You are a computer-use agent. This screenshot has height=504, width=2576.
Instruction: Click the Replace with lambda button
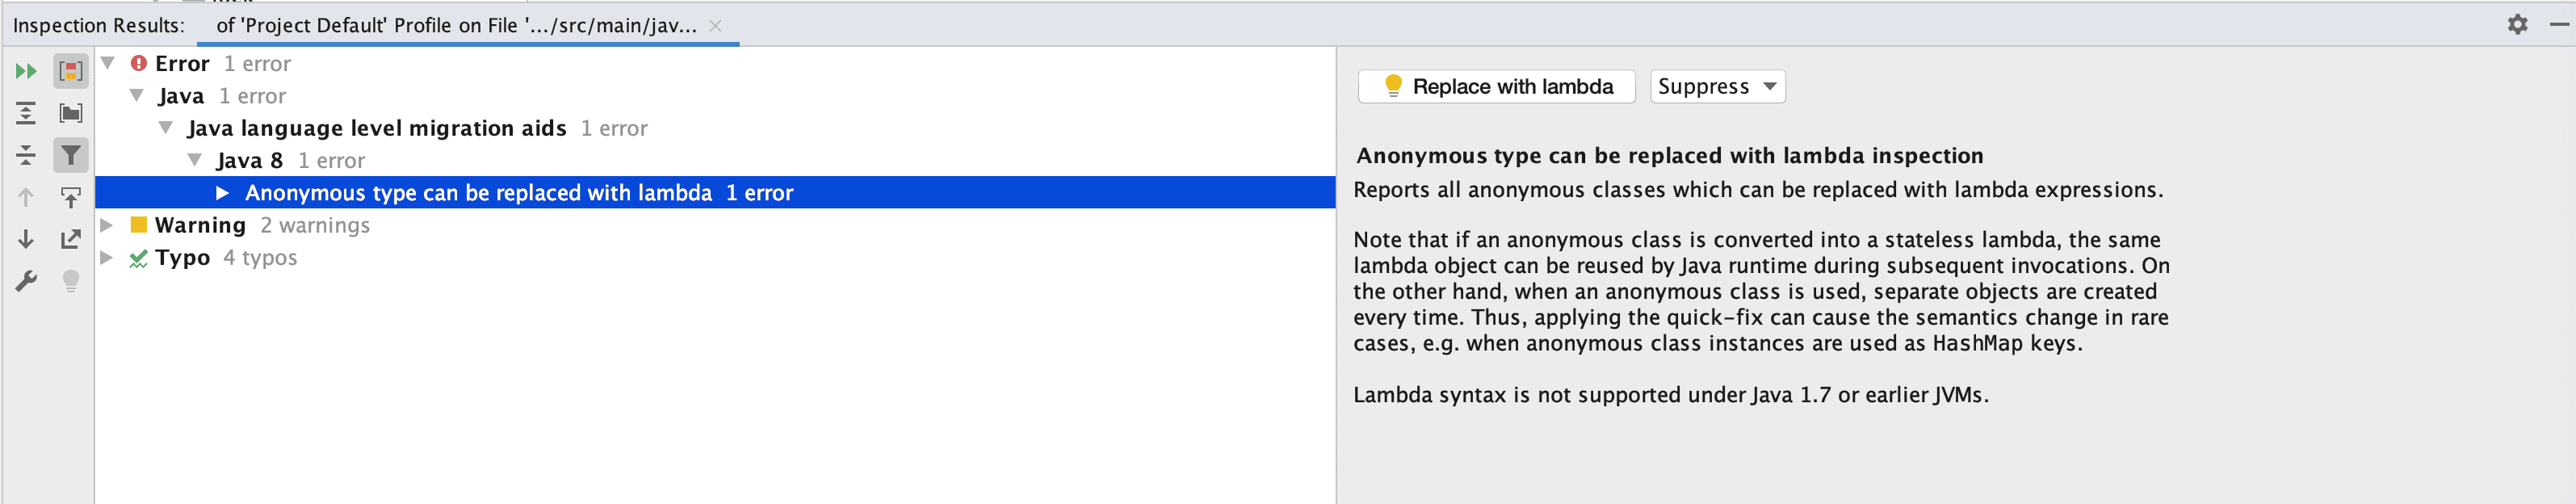pyautogui.click(x=1496, y=87)
